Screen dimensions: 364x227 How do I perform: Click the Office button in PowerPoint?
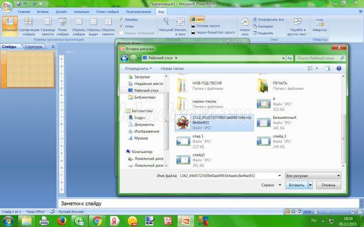(7, 8)
